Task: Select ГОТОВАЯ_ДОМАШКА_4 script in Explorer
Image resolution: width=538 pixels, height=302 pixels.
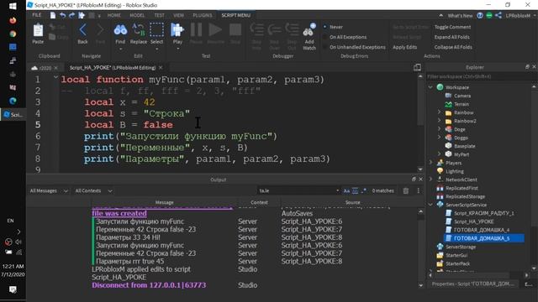Action: click(x=482, y=230)
